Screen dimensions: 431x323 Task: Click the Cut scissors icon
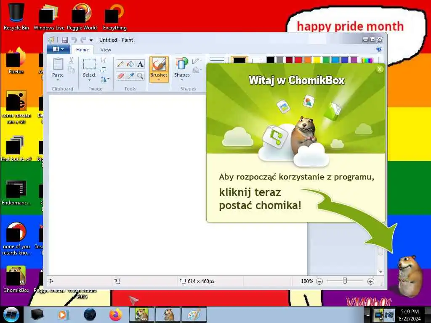[71, 61]
